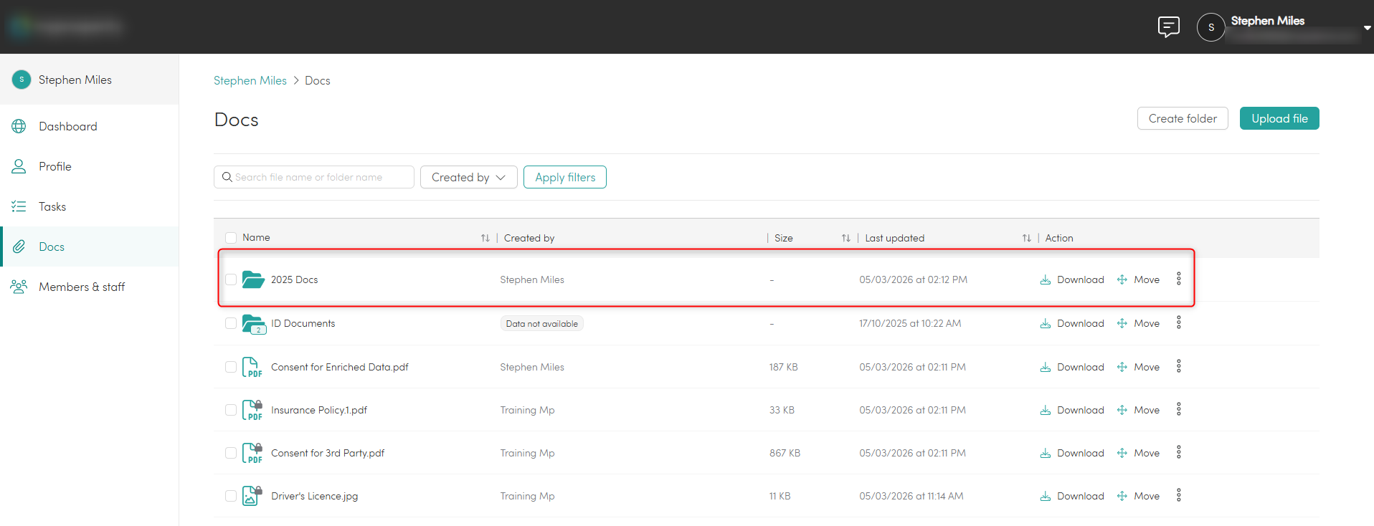Download the ID Documents folder
The height and width of the screenshot is (526, 1374).
(1072, 323)
